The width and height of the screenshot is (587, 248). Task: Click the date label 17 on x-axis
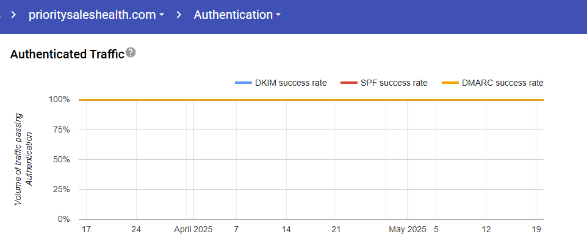pyautogui.click(x=86, y=230)
